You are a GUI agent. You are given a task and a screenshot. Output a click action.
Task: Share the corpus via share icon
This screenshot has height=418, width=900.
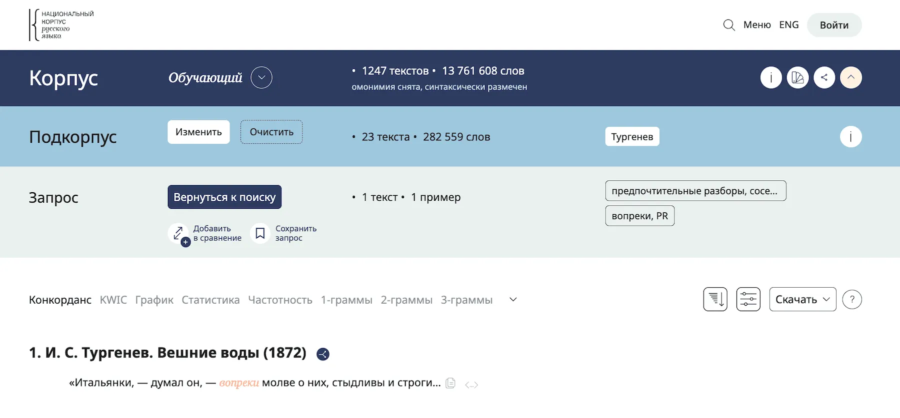[824, 77]
